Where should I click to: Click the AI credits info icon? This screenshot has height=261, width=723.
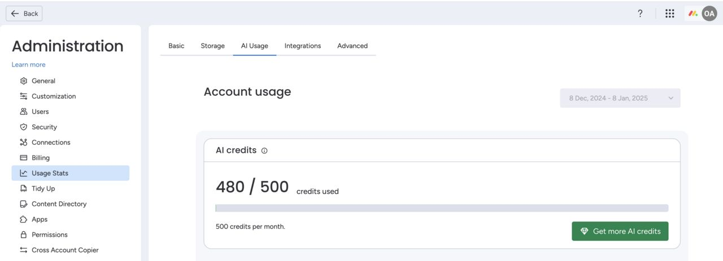pyautogui.click(x=264, y=151)
